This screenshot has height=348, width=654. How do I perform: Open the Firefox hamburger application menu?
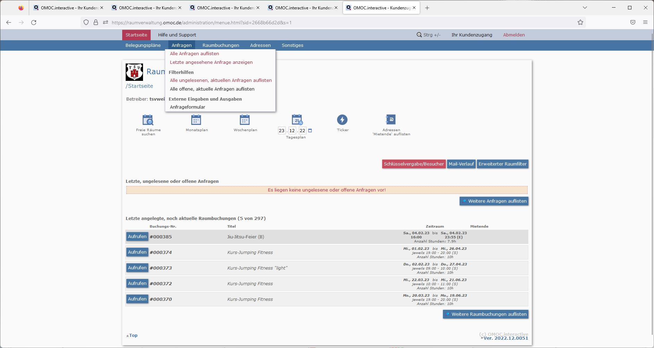pyautogui.click(x=645, y=22)
